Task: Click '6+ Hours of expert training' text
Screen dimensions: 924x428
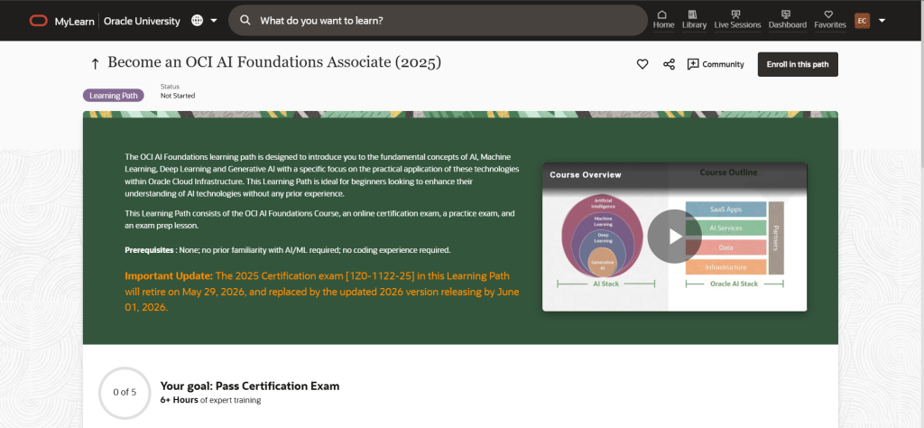Action: point(210,400)
